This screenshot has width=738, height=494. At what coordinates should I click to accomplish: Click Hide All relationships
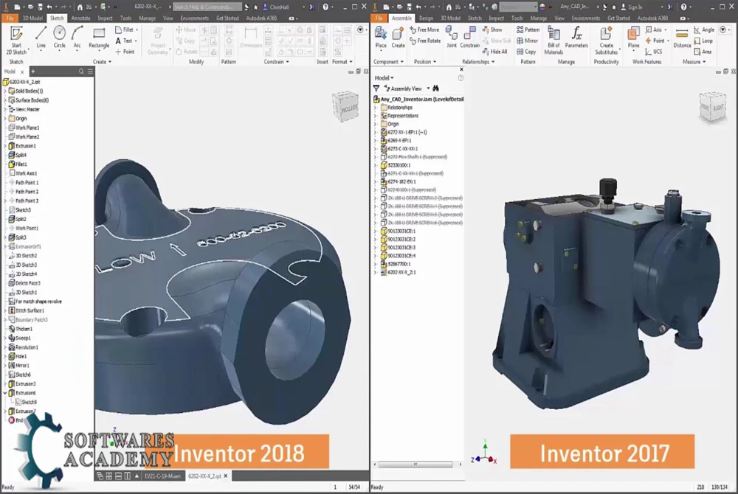494,52
